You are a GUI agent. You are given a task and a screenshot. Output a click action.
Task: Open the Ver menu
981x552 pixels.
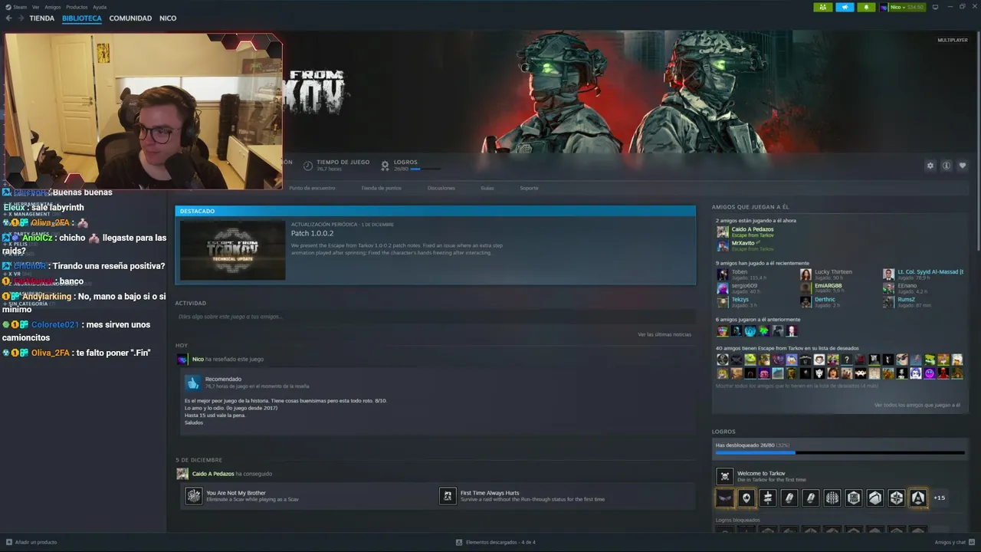click(x=36, y=7)
